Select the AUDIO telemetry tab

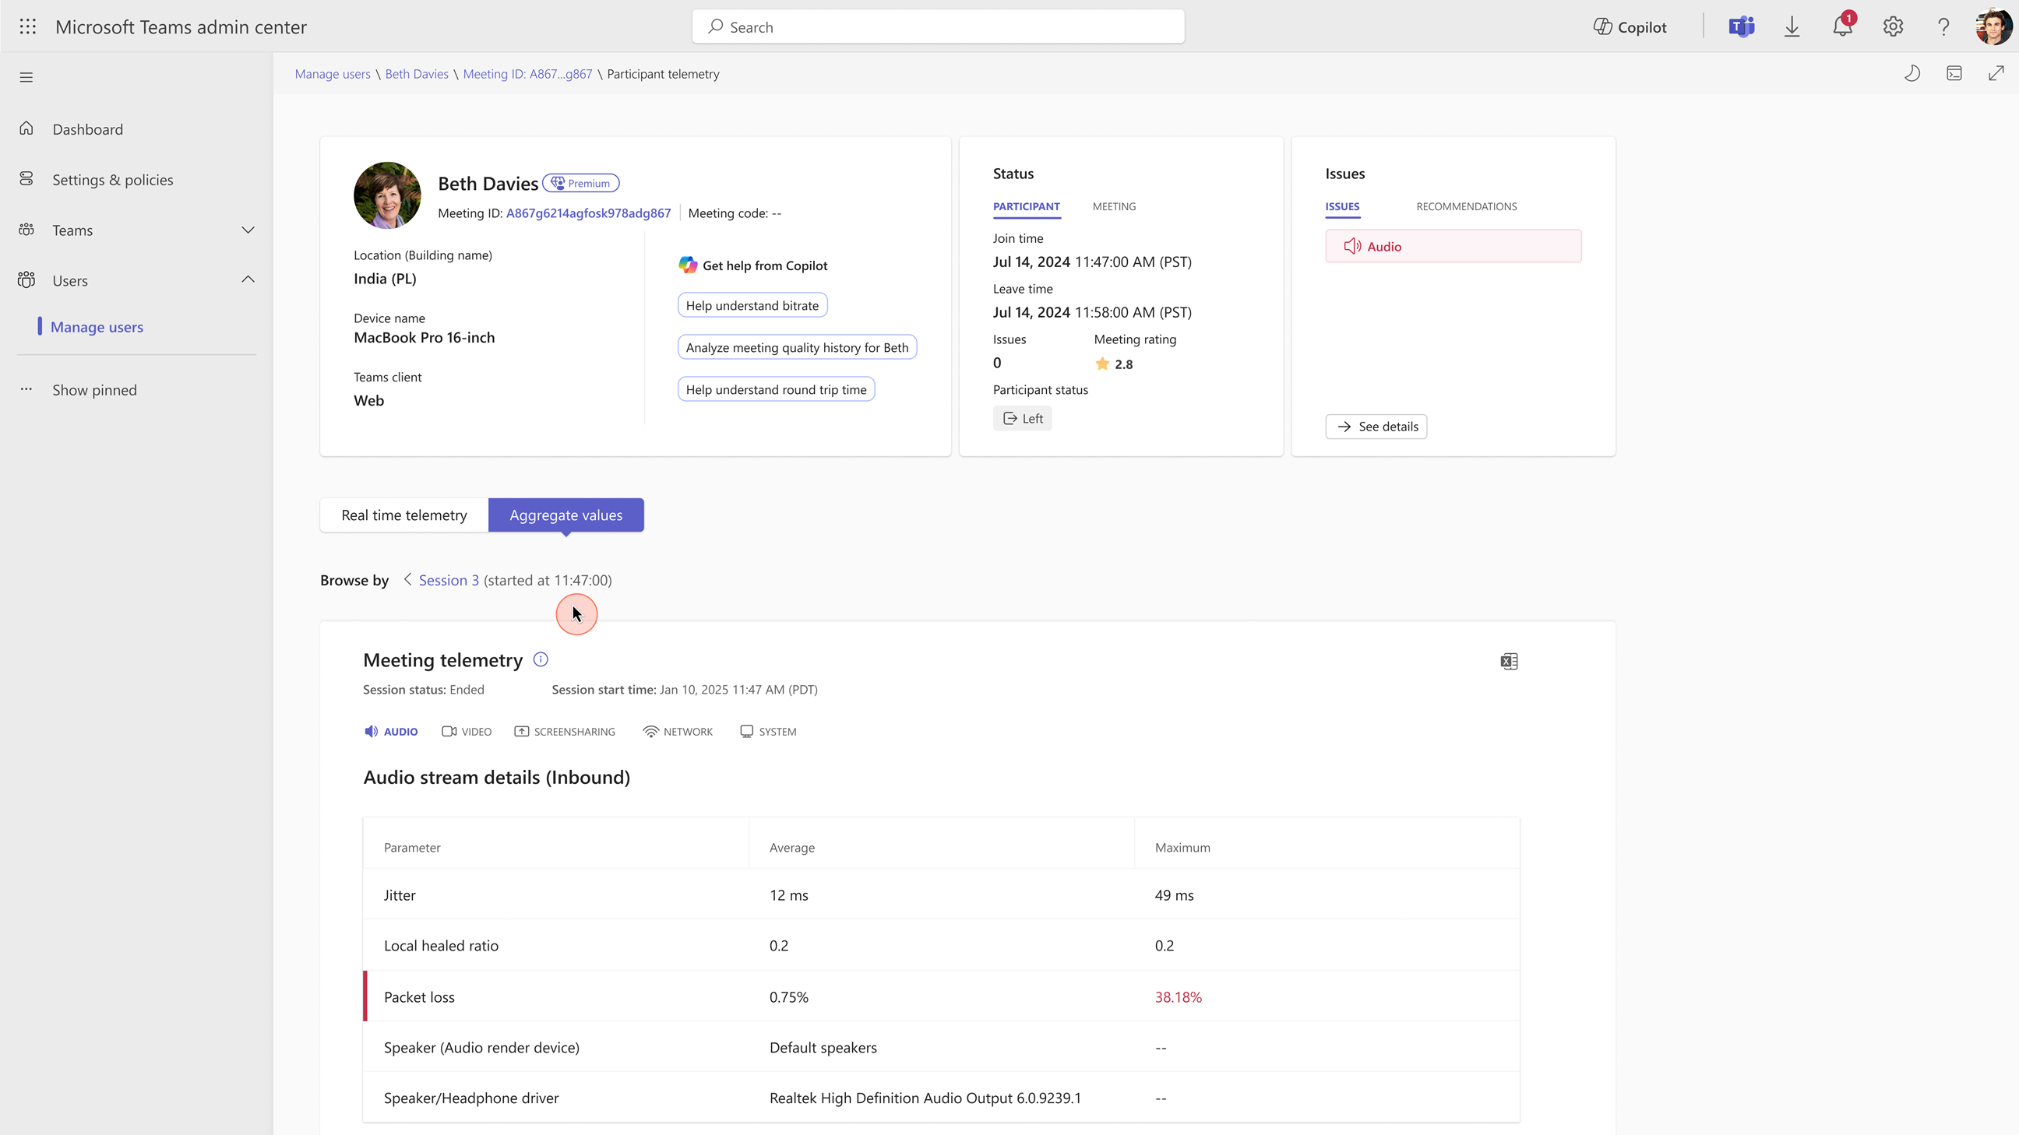coord(391,732)
